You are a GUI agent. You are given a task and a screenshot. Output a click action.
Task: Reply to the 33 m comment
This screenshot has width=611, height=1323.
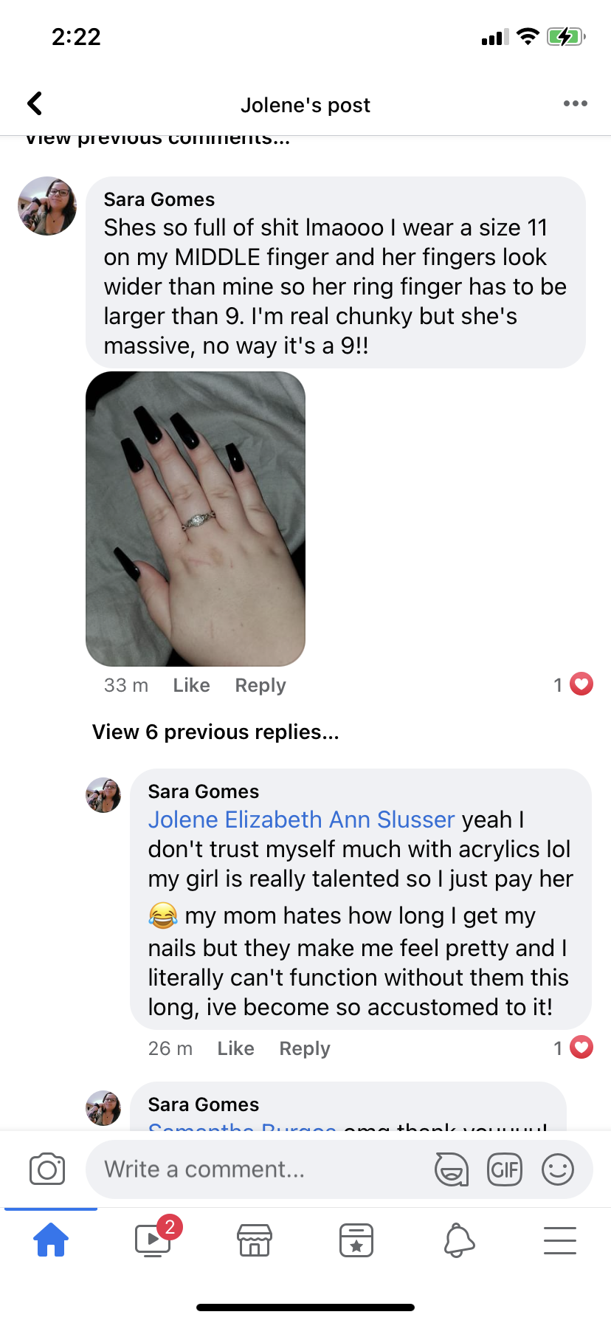pos(260,685)
